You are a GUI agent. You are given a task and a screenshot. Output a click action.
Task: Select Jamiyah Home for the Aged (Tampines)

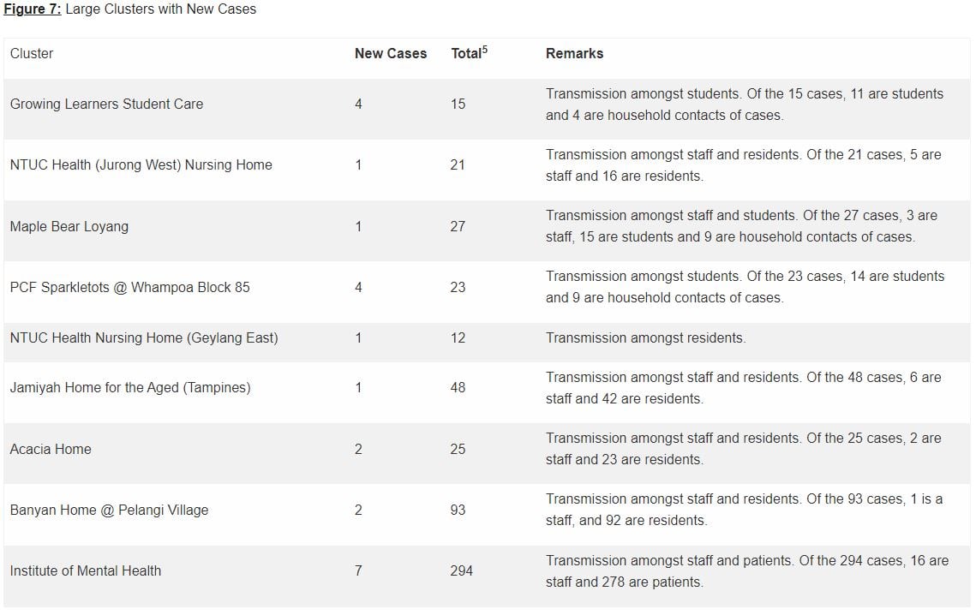click(x=130, y=387)
